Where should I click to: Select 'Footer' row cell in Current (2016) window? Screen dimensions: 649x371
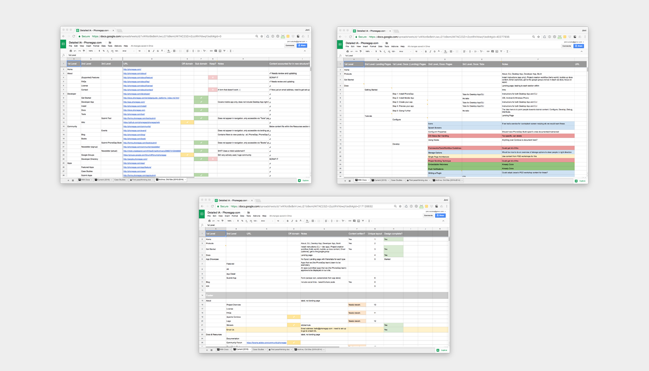pos(216,295)
